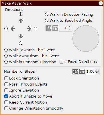Screen dimensions: 104x115
Task: Click Number of Steps constant value icon
Action: [x=75, y=72]
